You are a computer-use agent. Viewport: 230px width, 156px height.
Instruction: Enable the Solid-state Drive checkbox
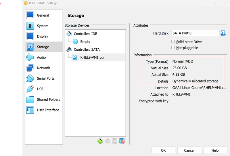pyautogui.click(x=173, y=42)
